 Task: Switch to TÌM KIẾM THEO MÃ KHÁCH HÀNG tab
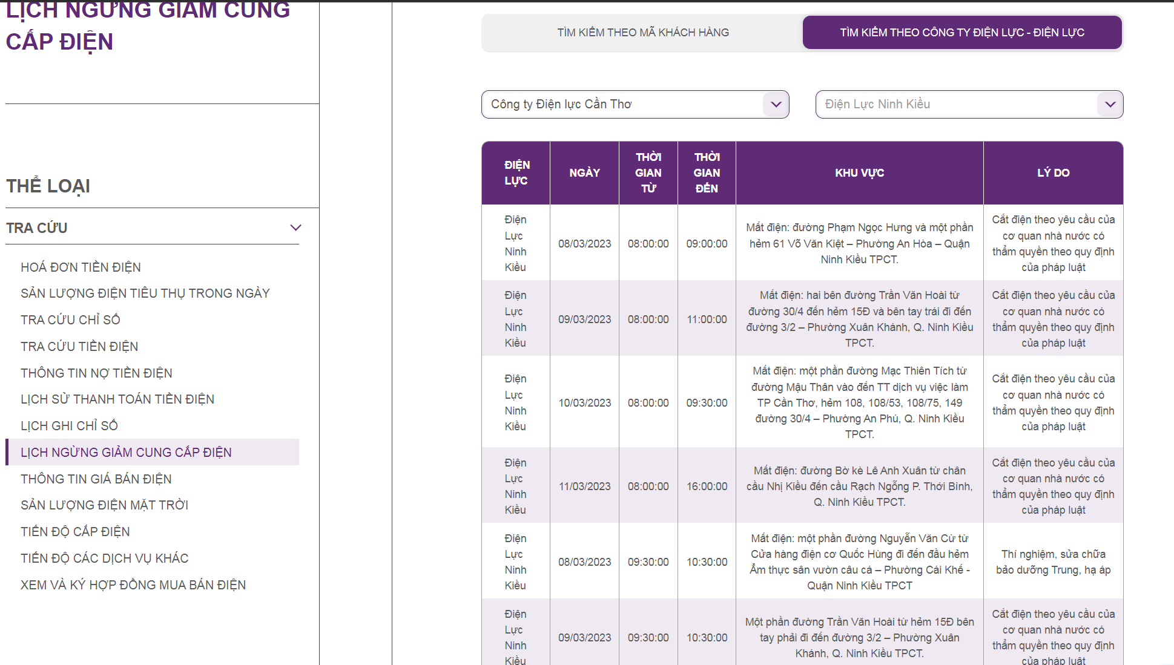click(x=643, y=33)
